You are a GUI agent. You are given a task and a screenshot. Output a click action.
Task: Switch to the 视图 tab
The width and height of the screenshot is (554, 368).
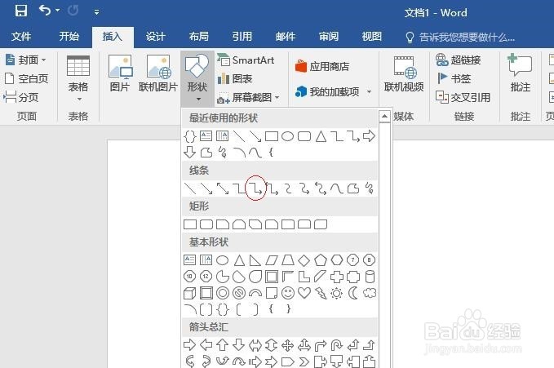tap(372, 37)
